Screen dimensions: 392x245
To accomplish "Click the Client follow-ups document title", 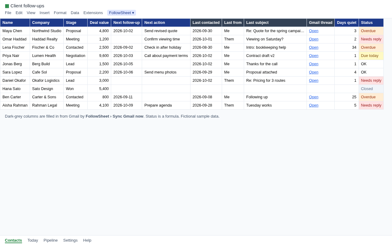I will (x=27, y=6).
